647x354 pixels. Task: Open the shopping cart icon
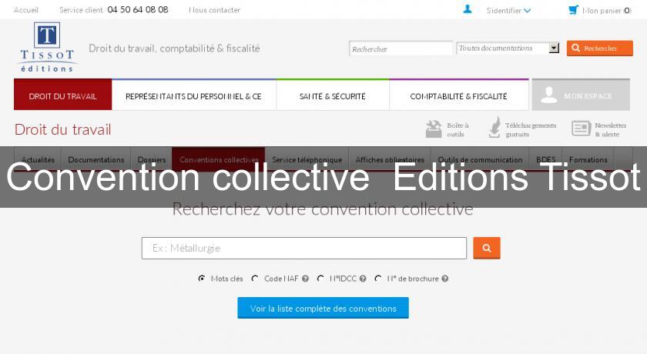573,9
